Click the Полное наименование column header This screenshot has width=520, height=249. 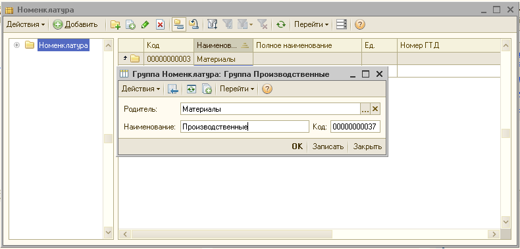click(x=307, y=45)
